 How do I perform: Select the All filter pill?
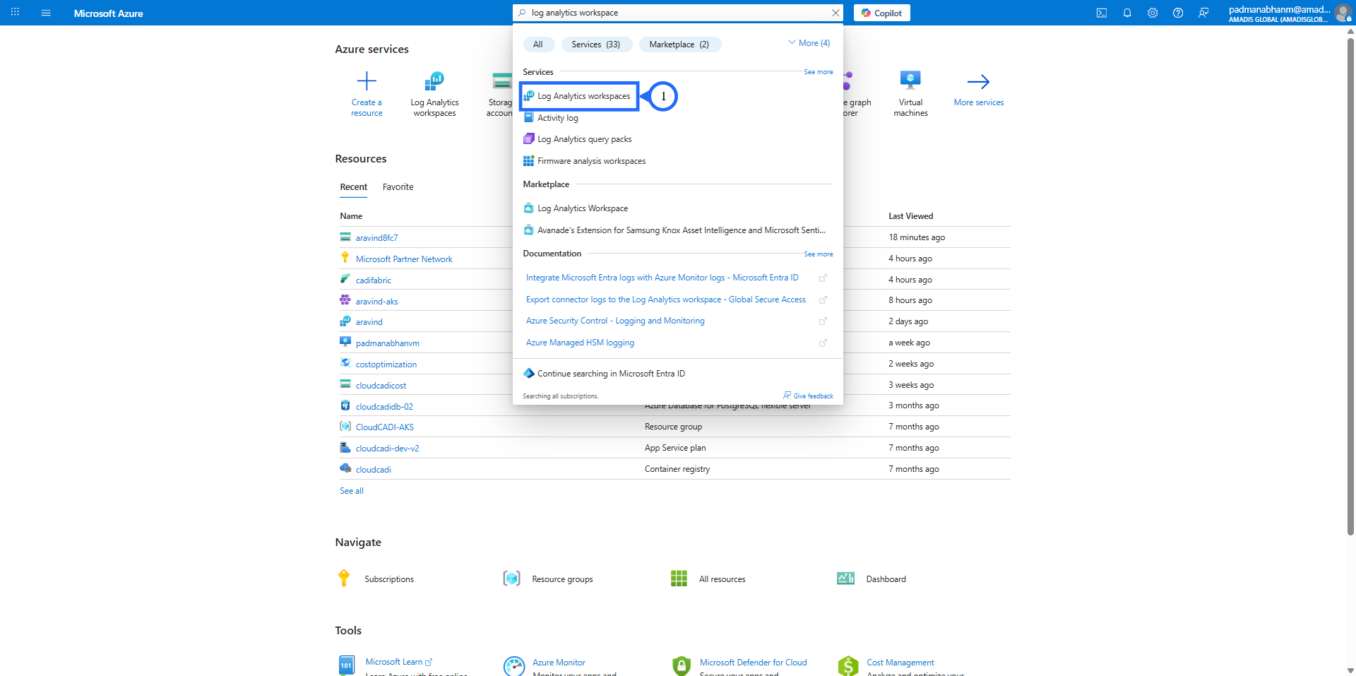click(x=538, y=45)
